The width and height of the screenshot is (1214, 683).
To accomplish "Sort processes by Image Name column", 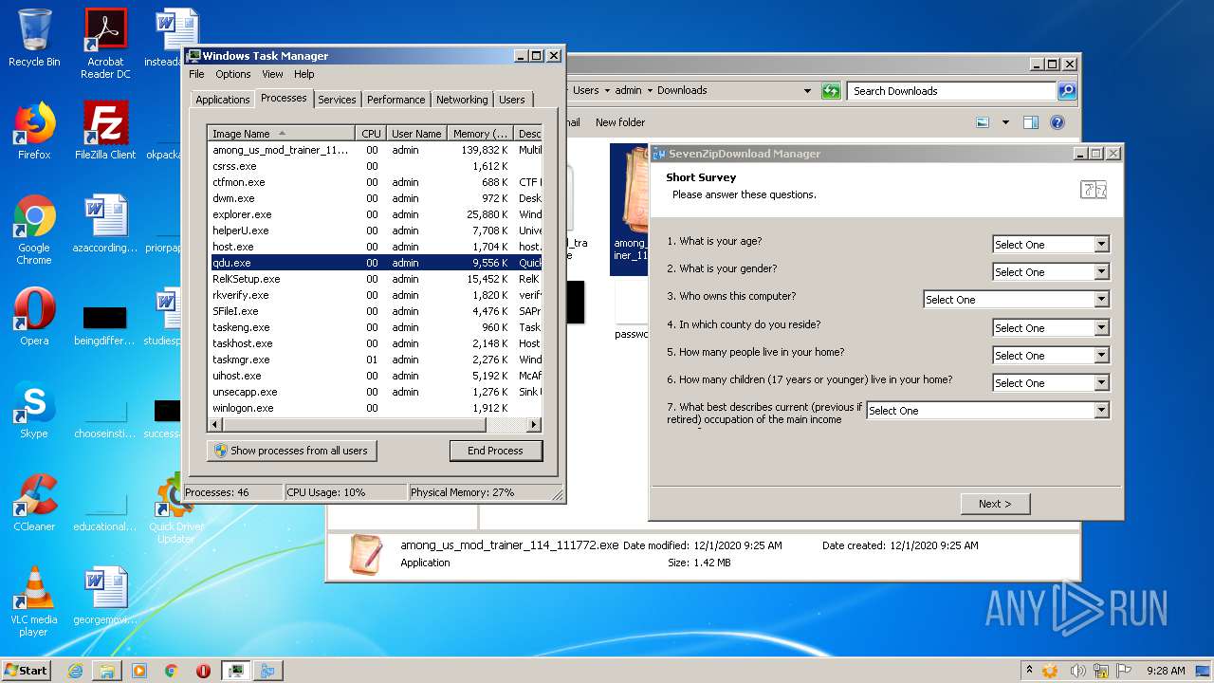I will 283,134.
